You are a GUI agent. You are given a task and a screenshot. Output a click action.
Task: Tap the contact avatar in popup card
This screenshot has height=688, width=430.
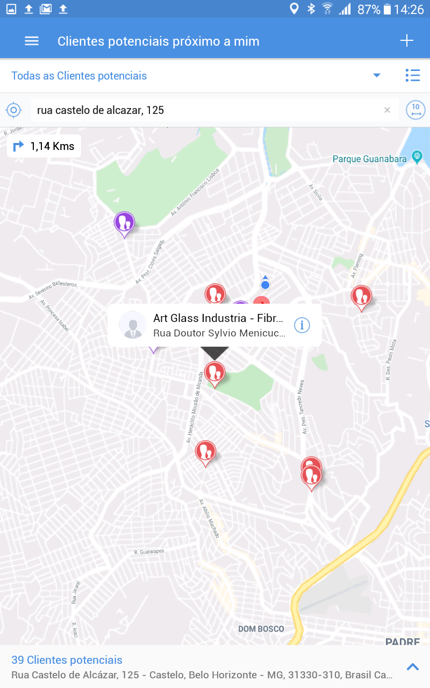[x=133, y=325]
